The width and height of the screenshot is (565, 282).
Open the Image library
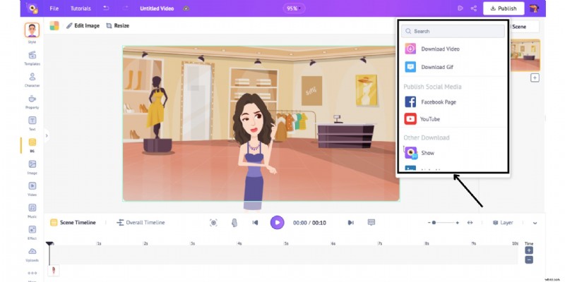coord(32,167)
